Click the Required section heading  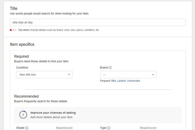click(21, 56)
